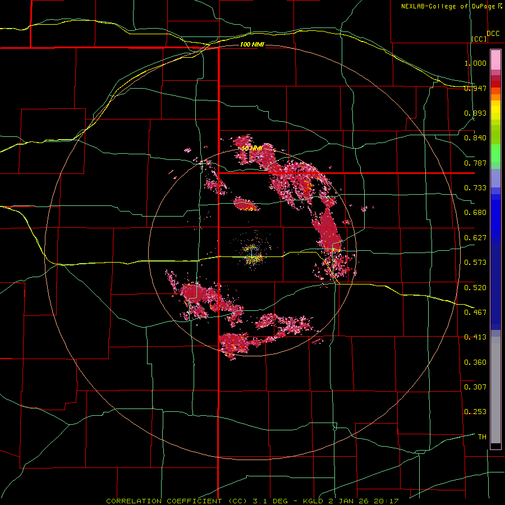Select the 0.627 scale value
The height and width of the screenshot is (505, 505).
click(475, 238)
